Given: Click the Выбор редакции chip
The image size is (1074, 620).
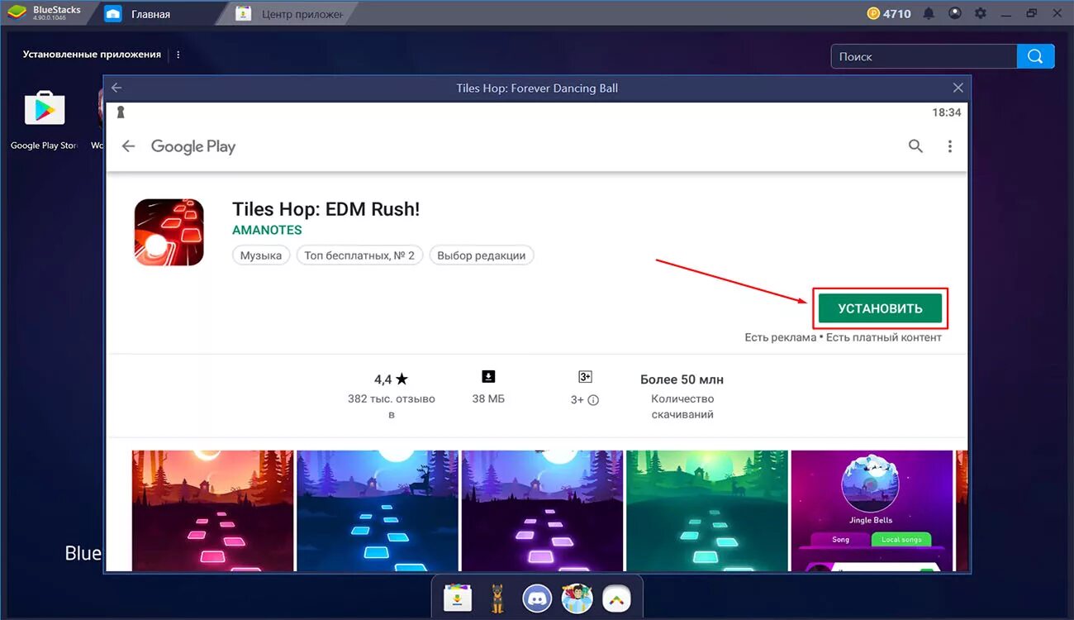Looking at the screenshot, I should pos(482,255).
